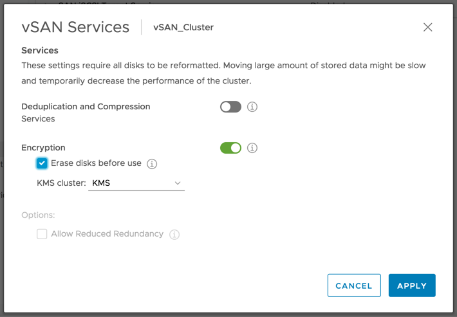Click the CANCEL button

[x=354, y=285]
